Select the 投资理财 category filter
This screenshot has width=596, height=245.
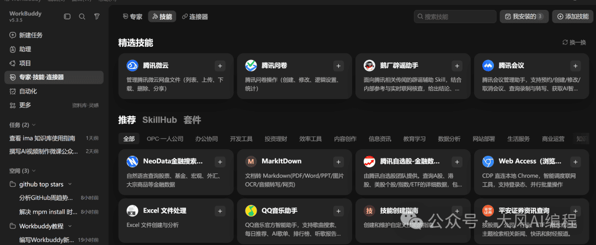[276, 139]
